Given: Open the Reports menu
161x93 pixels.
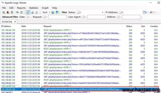Looking at the screenshot, I should [x=21, y=8].
